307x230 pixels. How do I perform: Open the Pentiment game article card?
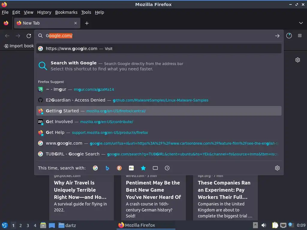point(153,198)
